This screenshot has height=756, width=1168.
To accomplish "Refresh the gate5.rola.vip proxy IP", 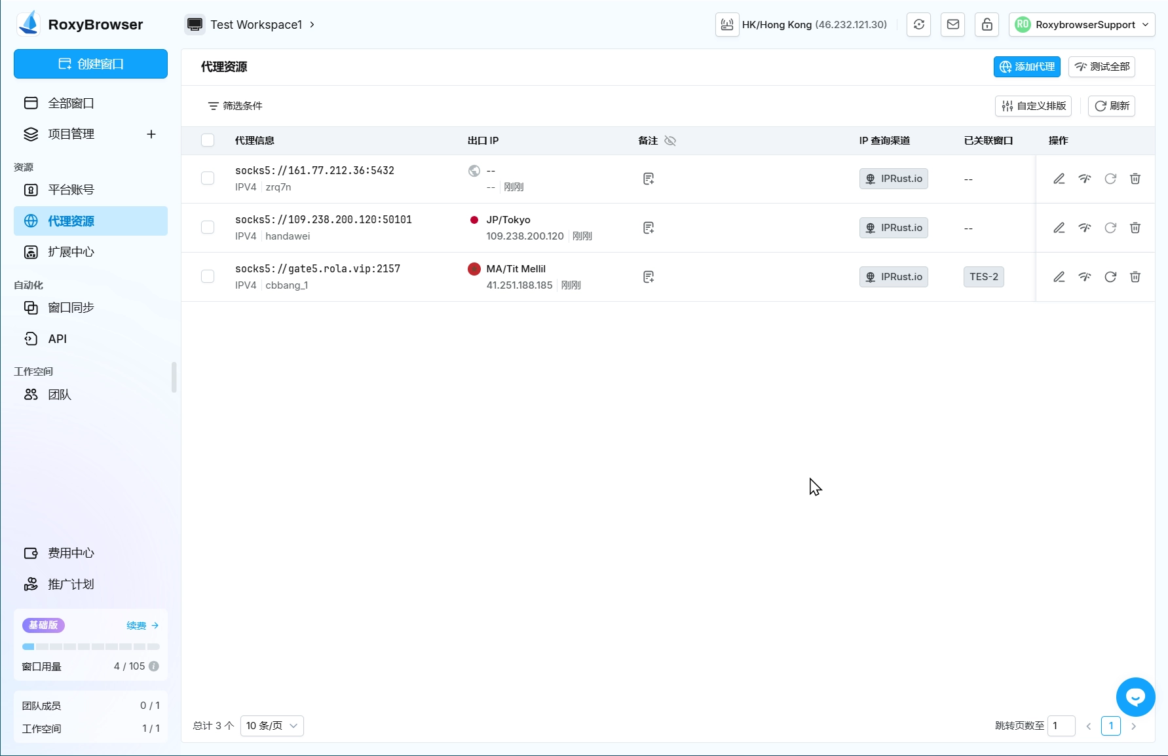I will pos(1110,277).
